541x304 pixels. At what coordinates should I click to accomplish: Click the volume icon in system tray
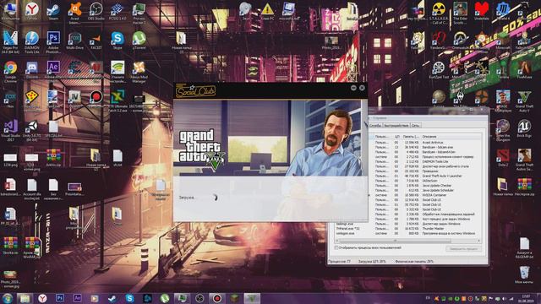[x=505, y=298]
